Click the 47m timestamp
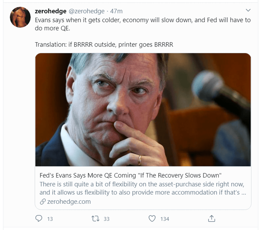 (116, 11)
